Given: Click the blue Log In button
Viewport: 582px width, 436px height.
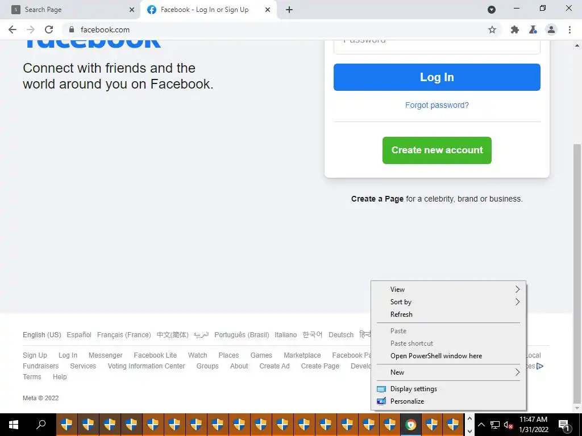Looking at the screenshot, I should [x=437, y=77].
